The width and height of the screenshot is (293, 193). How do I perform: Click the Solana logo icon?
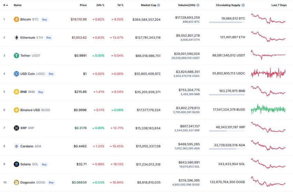click(17, 164)
